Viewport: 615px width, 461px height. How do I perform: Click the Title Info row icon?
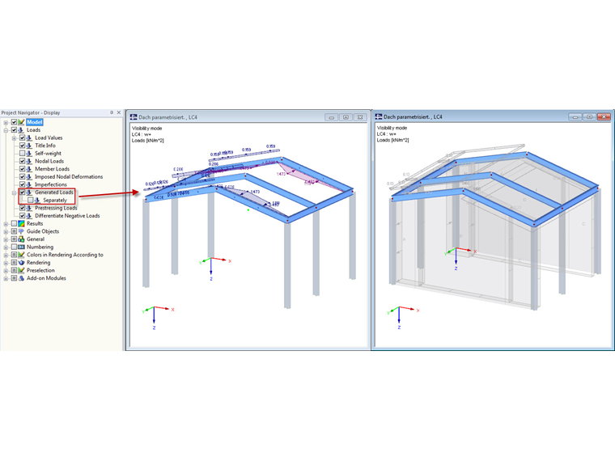click(29, 146)
